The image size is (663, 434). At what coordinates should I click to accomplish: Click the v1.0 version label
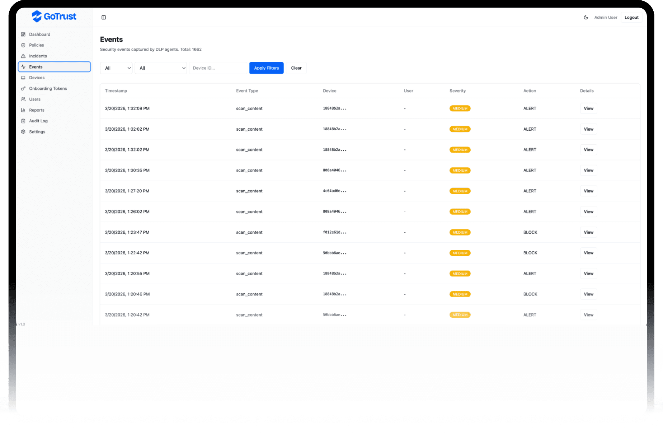point(22,324)
